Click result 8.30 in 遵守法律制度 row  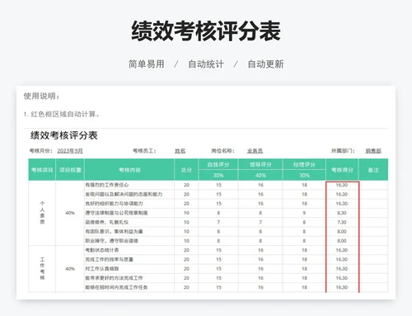pyautogui.click(x=342, y=213)
